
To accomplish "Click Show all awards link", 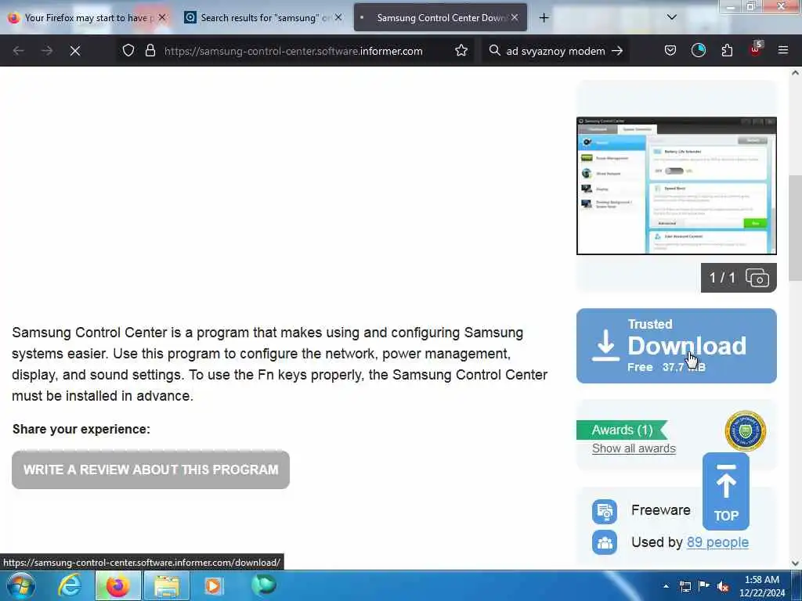I will [634, 448].
